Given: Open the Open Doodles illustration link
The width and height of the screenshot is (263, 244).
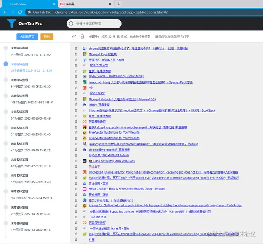Looking at the screenshot, I should coord(116,76).
